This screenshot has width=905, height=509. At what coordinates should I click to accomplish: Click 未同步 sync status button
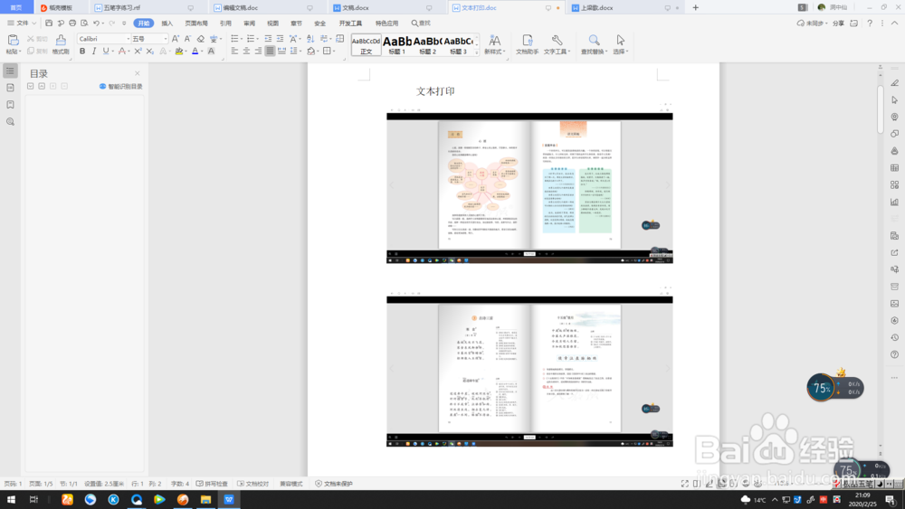pyautogui.click(x=812, y=24)
